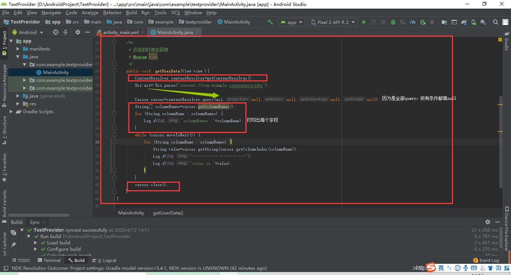511x275 pixels.
Task: Click the toggle view icon in Build panel
Action: tap(13, 233)
